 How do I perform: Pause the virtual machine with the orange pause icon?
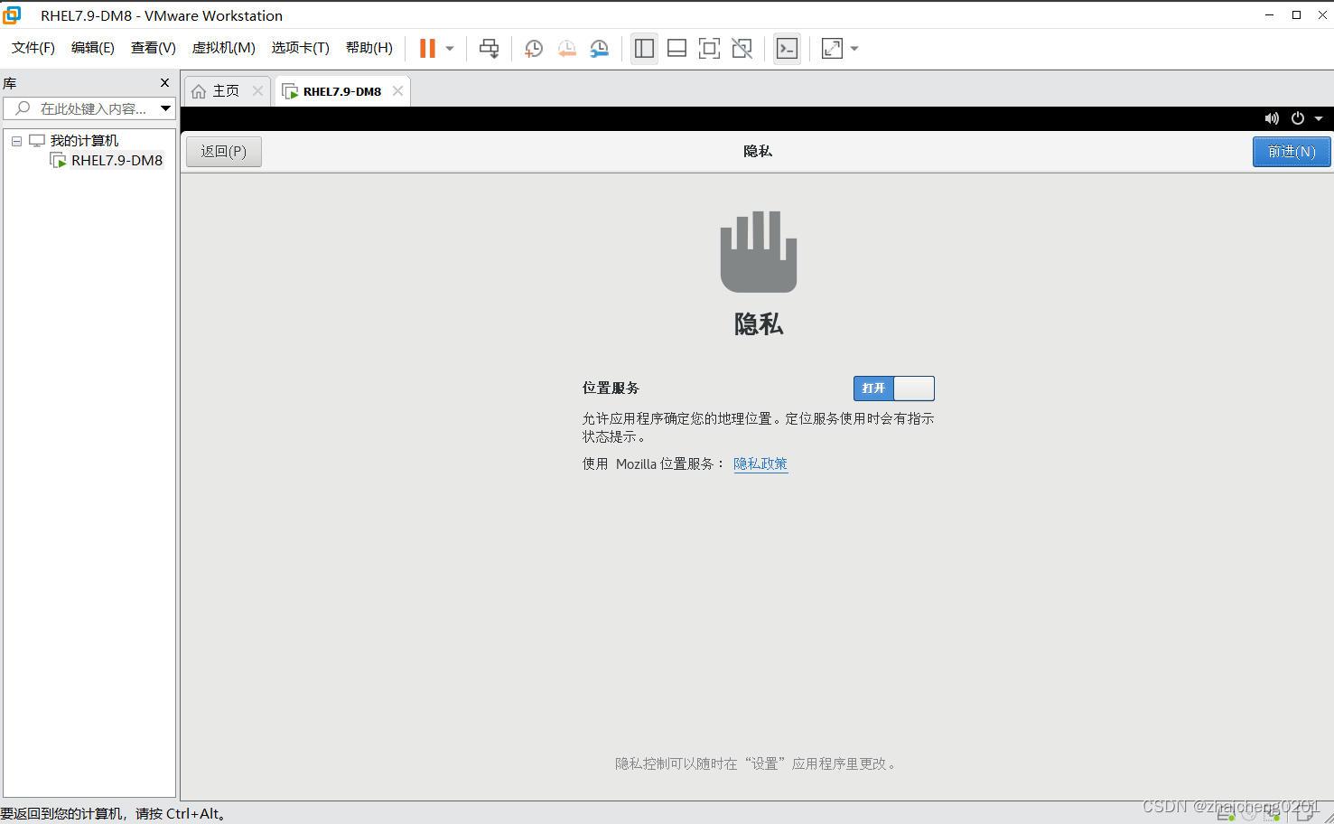coord(427,49)
